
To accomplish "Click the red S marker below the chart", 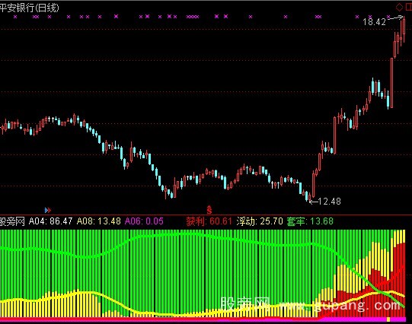I will pos(209,210).
